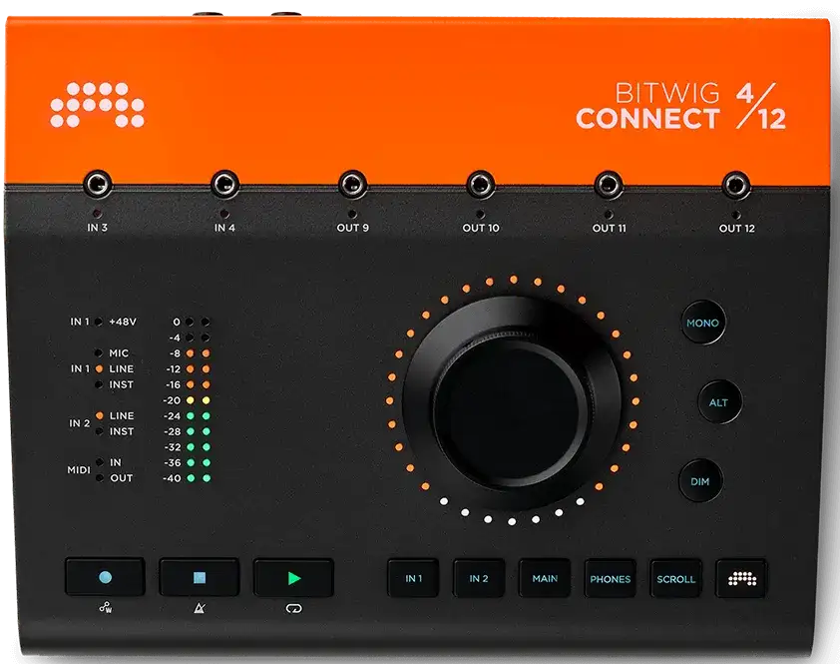Select the IN 2 button
The image size is (840, 664).
[479, 578]
